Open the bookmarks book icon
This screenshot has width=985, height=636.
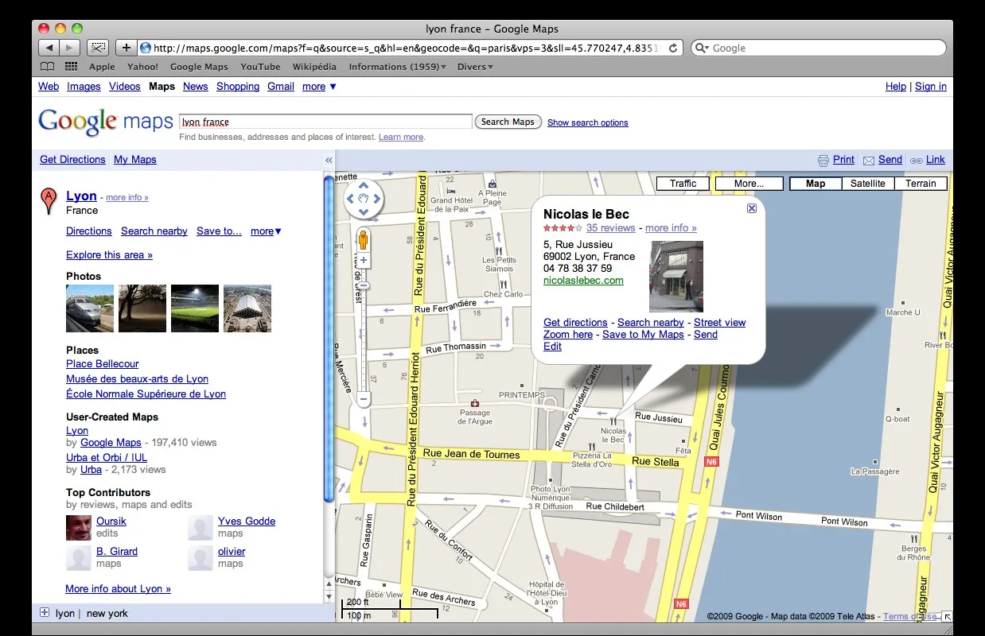click(48, 67)
